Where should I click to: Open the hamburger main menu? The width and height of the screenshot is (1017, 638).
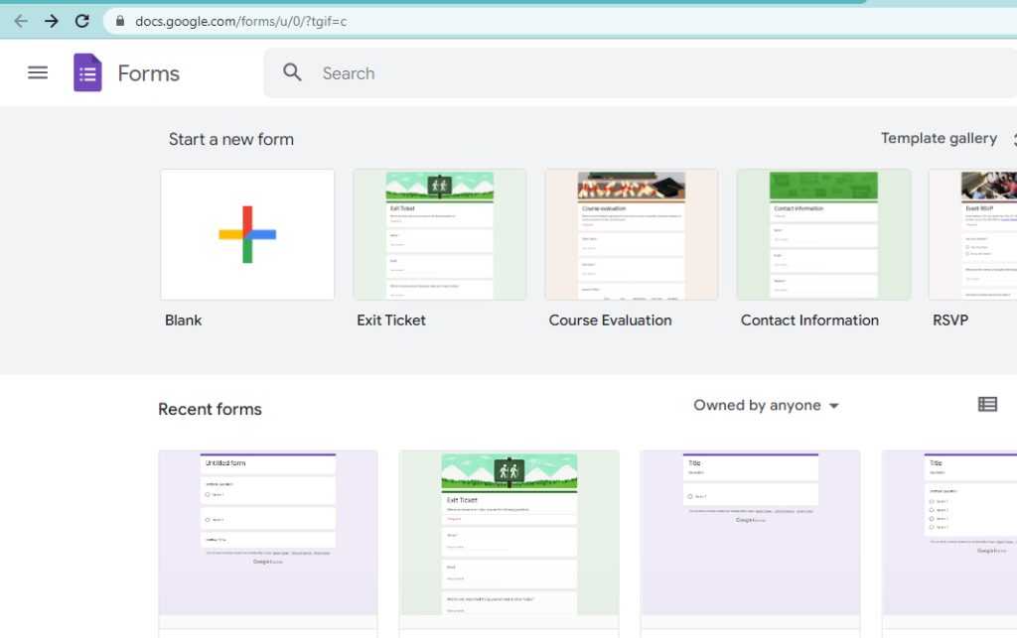point(38,72)
